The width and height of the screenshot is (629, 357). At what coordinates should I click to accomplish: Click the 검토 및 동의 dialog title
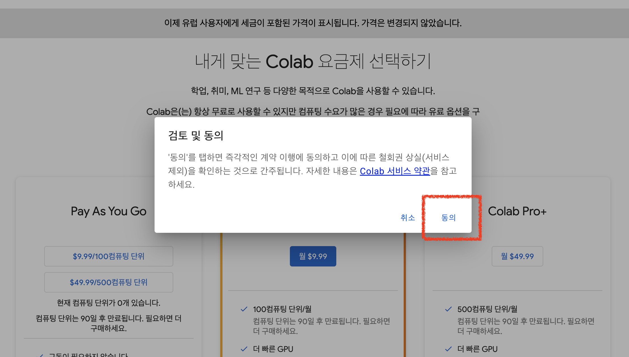196,136
